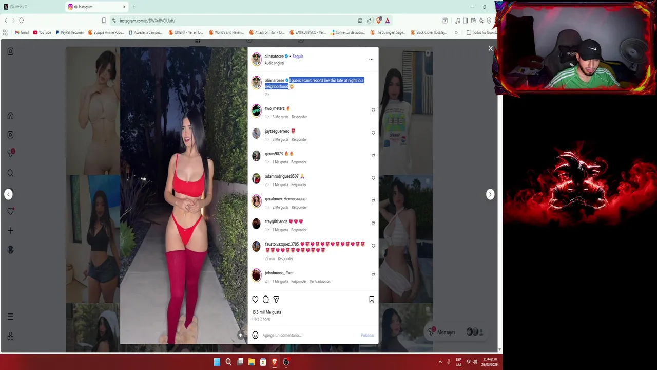Like the comment by adamrodriguez8507
Screen dimensions: 657x370
pyautogui.click(x=373, y=178)
